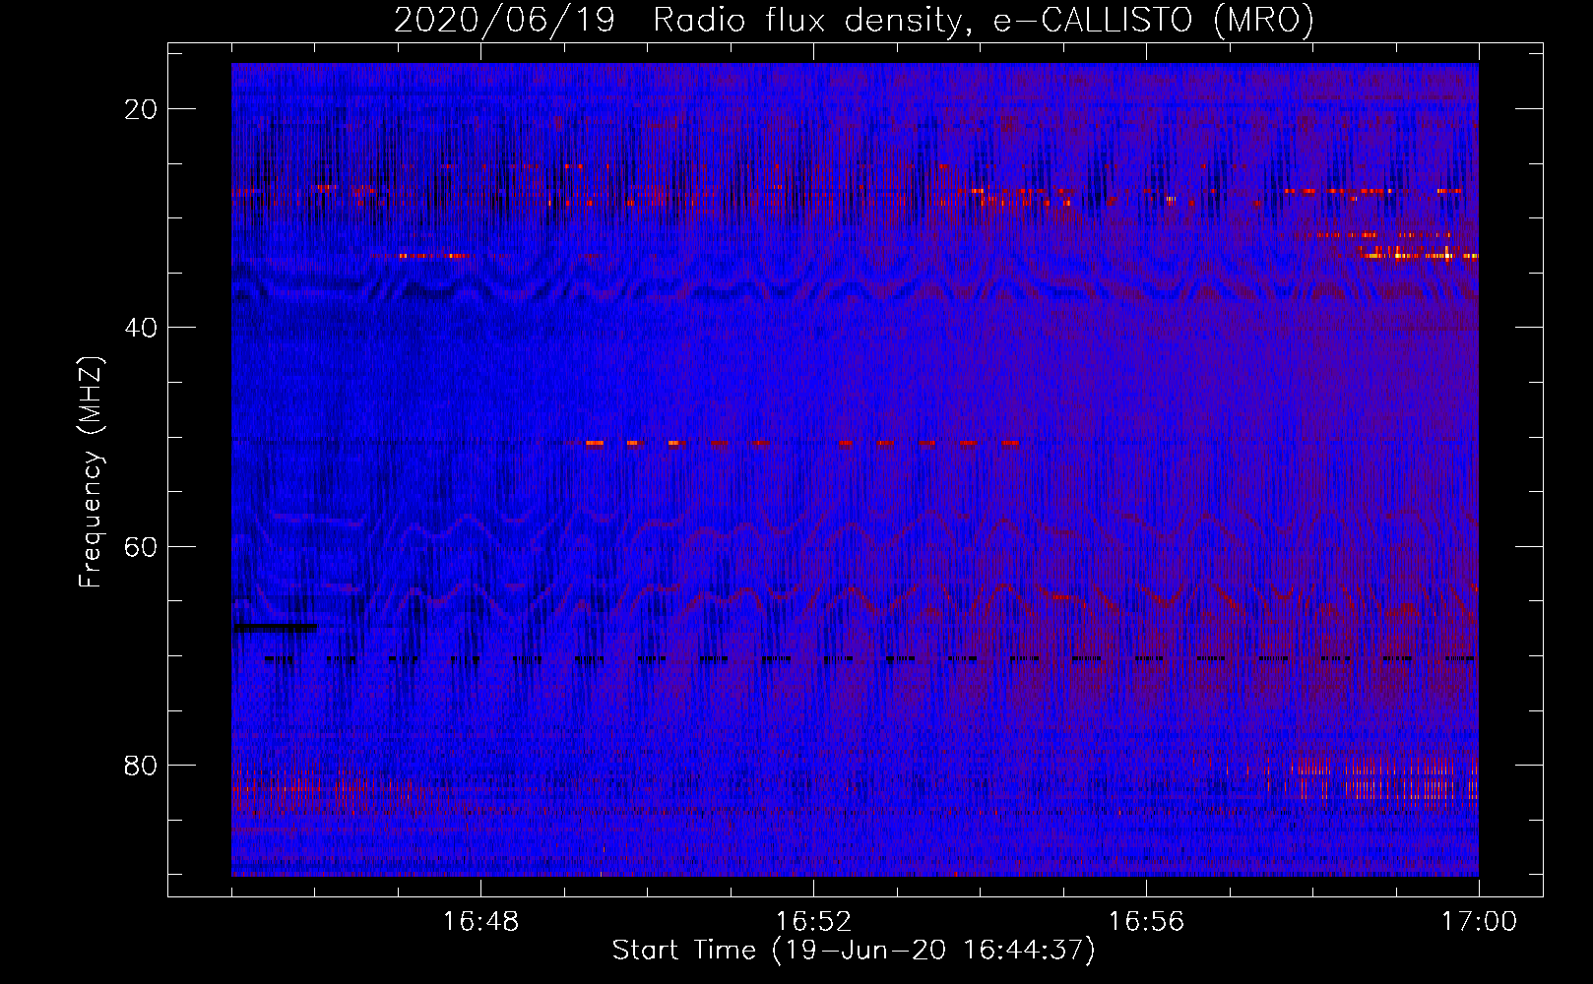Click the Frequency (MHZ) axis label
The image size is (1593, 984).
[91, 471]
